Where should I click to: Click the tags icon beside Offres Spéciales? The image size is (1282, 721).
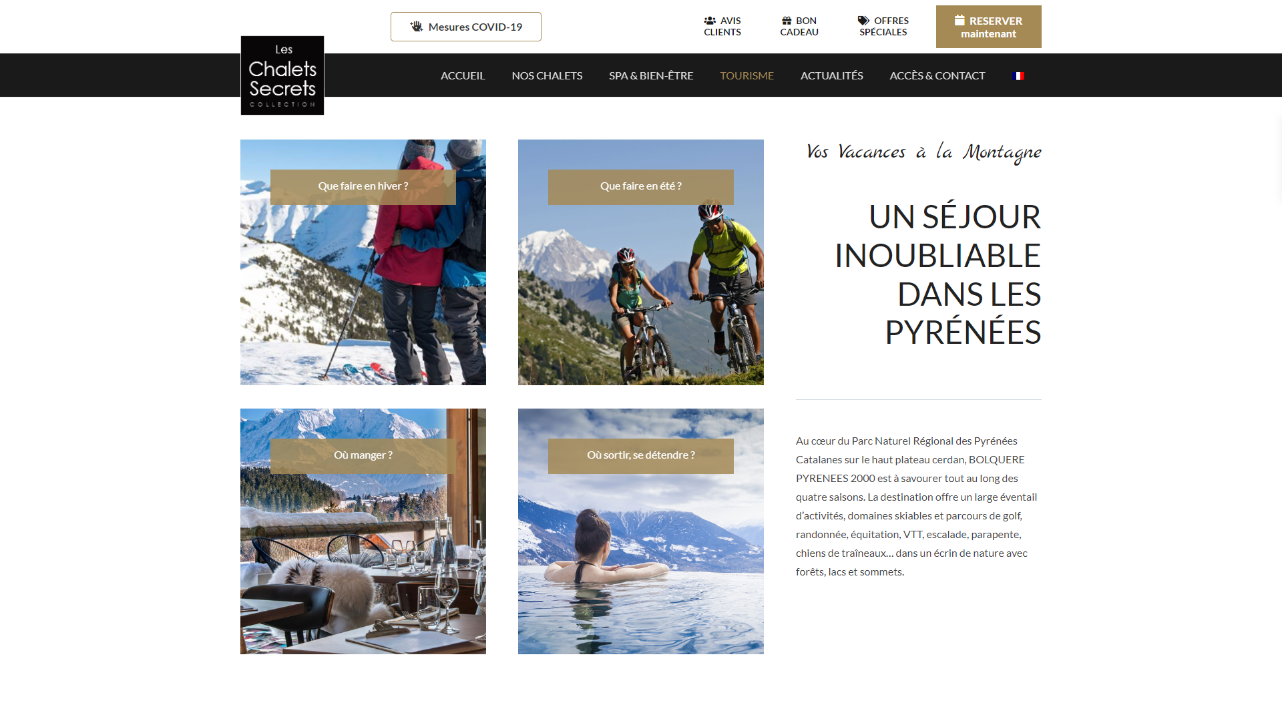tap(863, 21)
